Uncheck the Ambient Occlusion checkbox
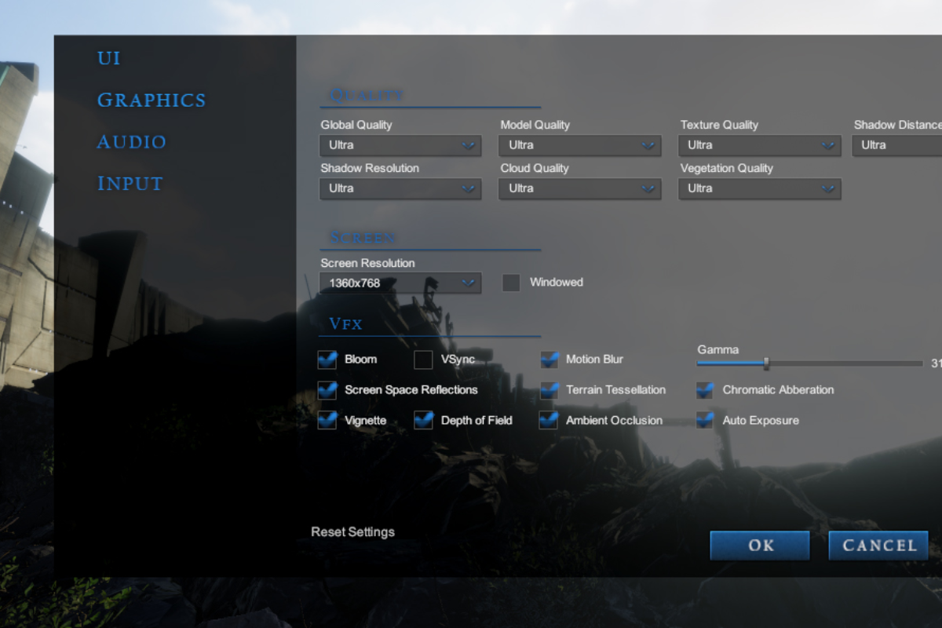The height and width of the screenshot is (628, 942). 549,421
